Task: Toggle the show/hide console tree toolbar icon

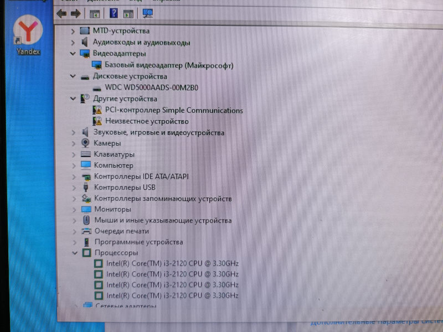Action: pyautogui.click(x=94, y=13)
